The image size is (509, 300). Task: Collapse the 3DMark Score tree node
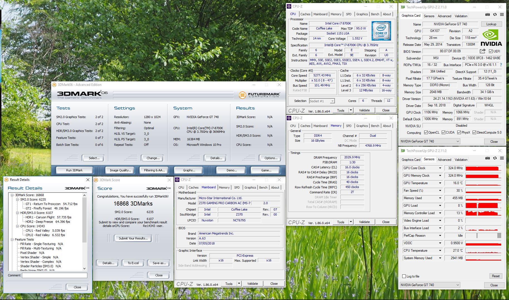(x=12, y=195)
